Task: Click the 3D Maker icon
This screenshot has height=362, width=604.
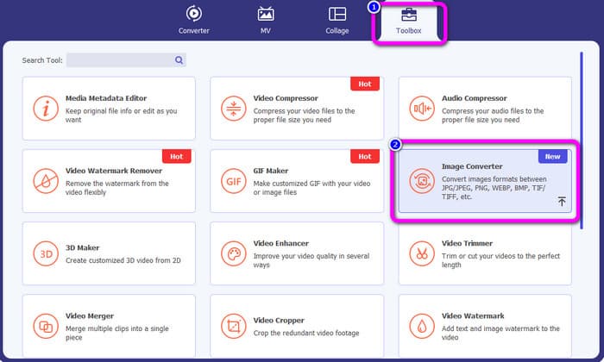Action: (x=46, y=254)
